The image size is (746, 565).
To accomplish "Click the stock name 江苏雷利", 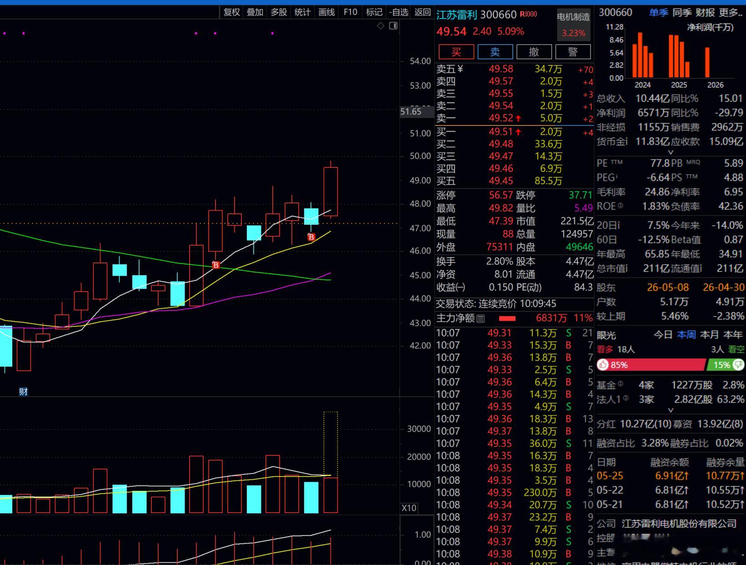I will 456,15.
